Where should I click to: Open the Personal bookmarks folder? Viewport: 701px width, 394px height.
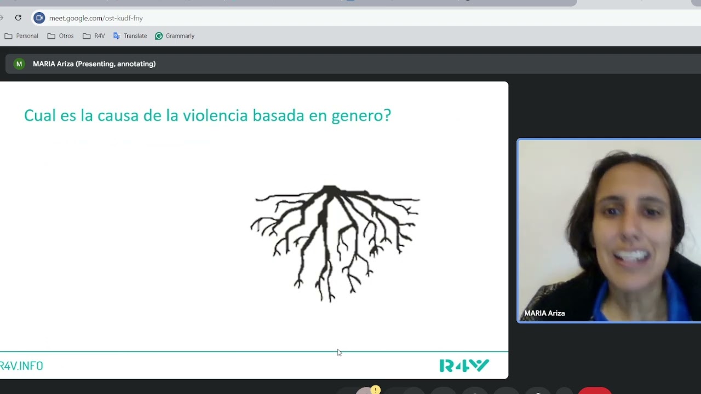21,36
